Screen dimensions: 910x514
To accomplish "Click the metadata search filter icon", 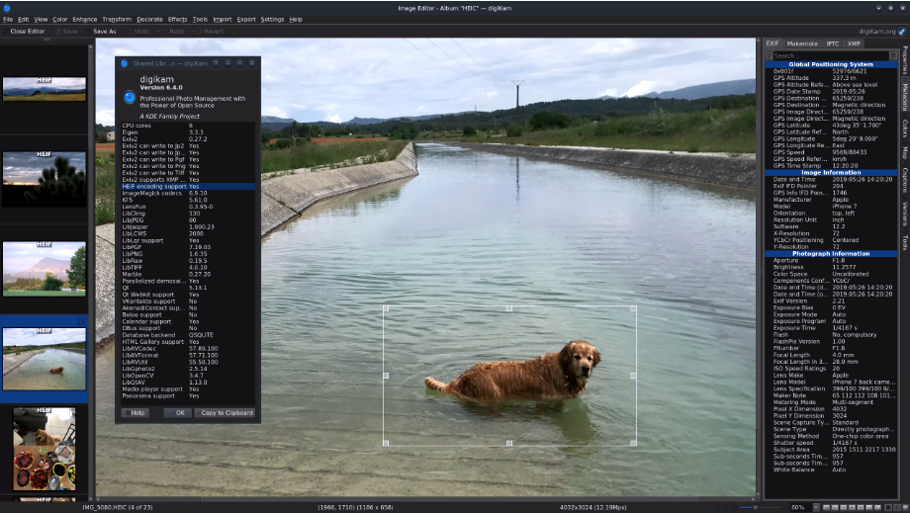I will tap(770, 55).
